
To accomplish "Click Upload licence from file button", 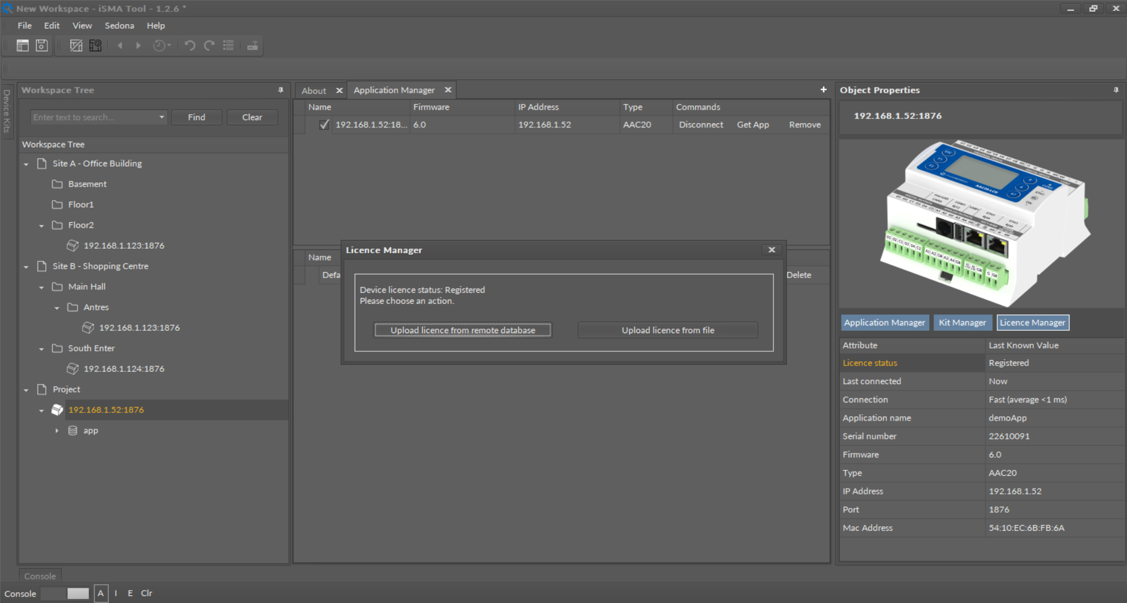I will (668, 330).
